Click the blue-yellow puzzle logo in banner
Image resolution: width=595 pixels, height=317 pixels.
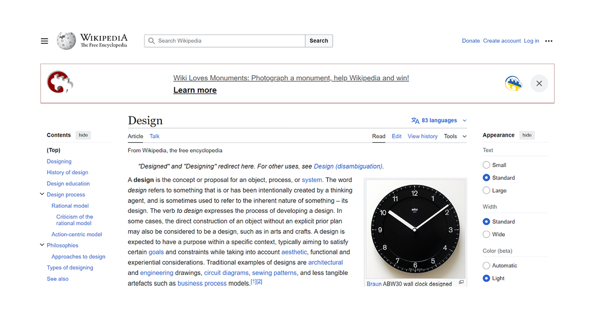(x=513, y=83)
